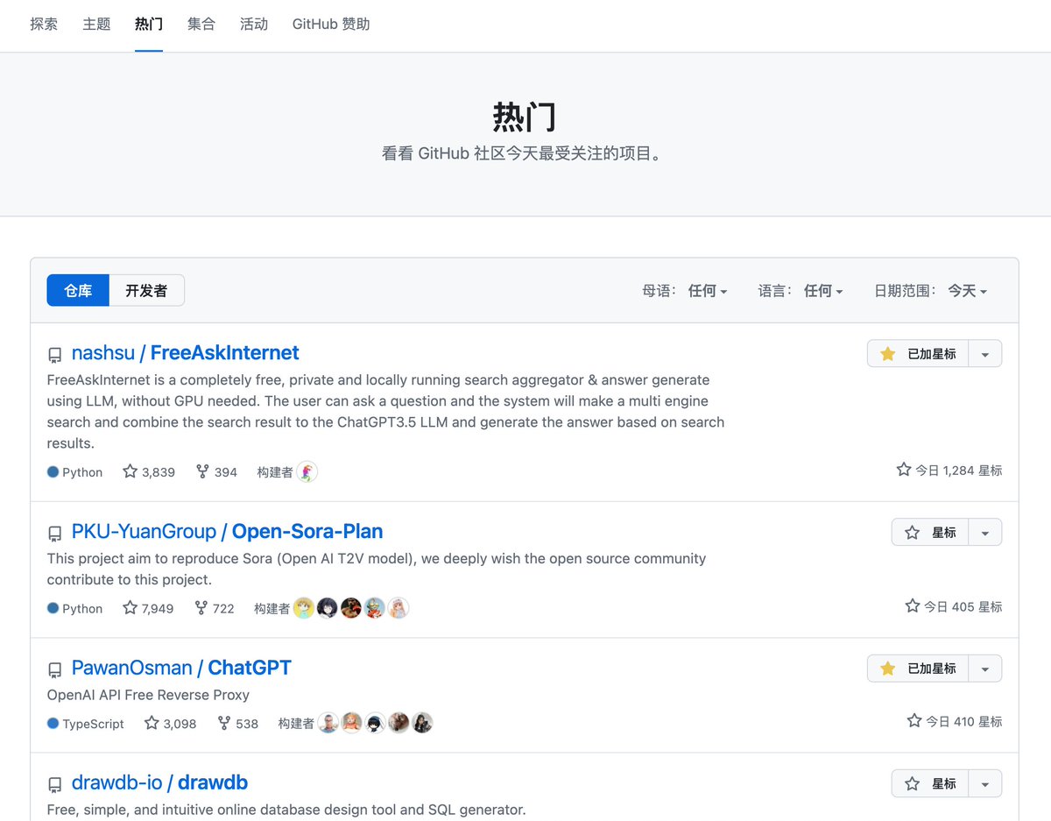Click the repo icon beside PKU-YuanGroup / Open-Sora-Plan
This screenshot has width=1051, height=821.
pyautogui.click(x=55, y=534)
